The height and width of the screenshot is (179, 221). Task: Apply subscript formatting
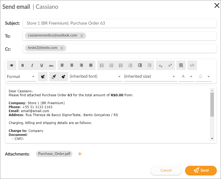point(161,65)
